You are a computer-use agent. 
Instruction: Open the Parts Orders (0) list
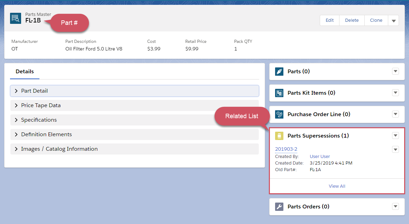click(309, 207)
